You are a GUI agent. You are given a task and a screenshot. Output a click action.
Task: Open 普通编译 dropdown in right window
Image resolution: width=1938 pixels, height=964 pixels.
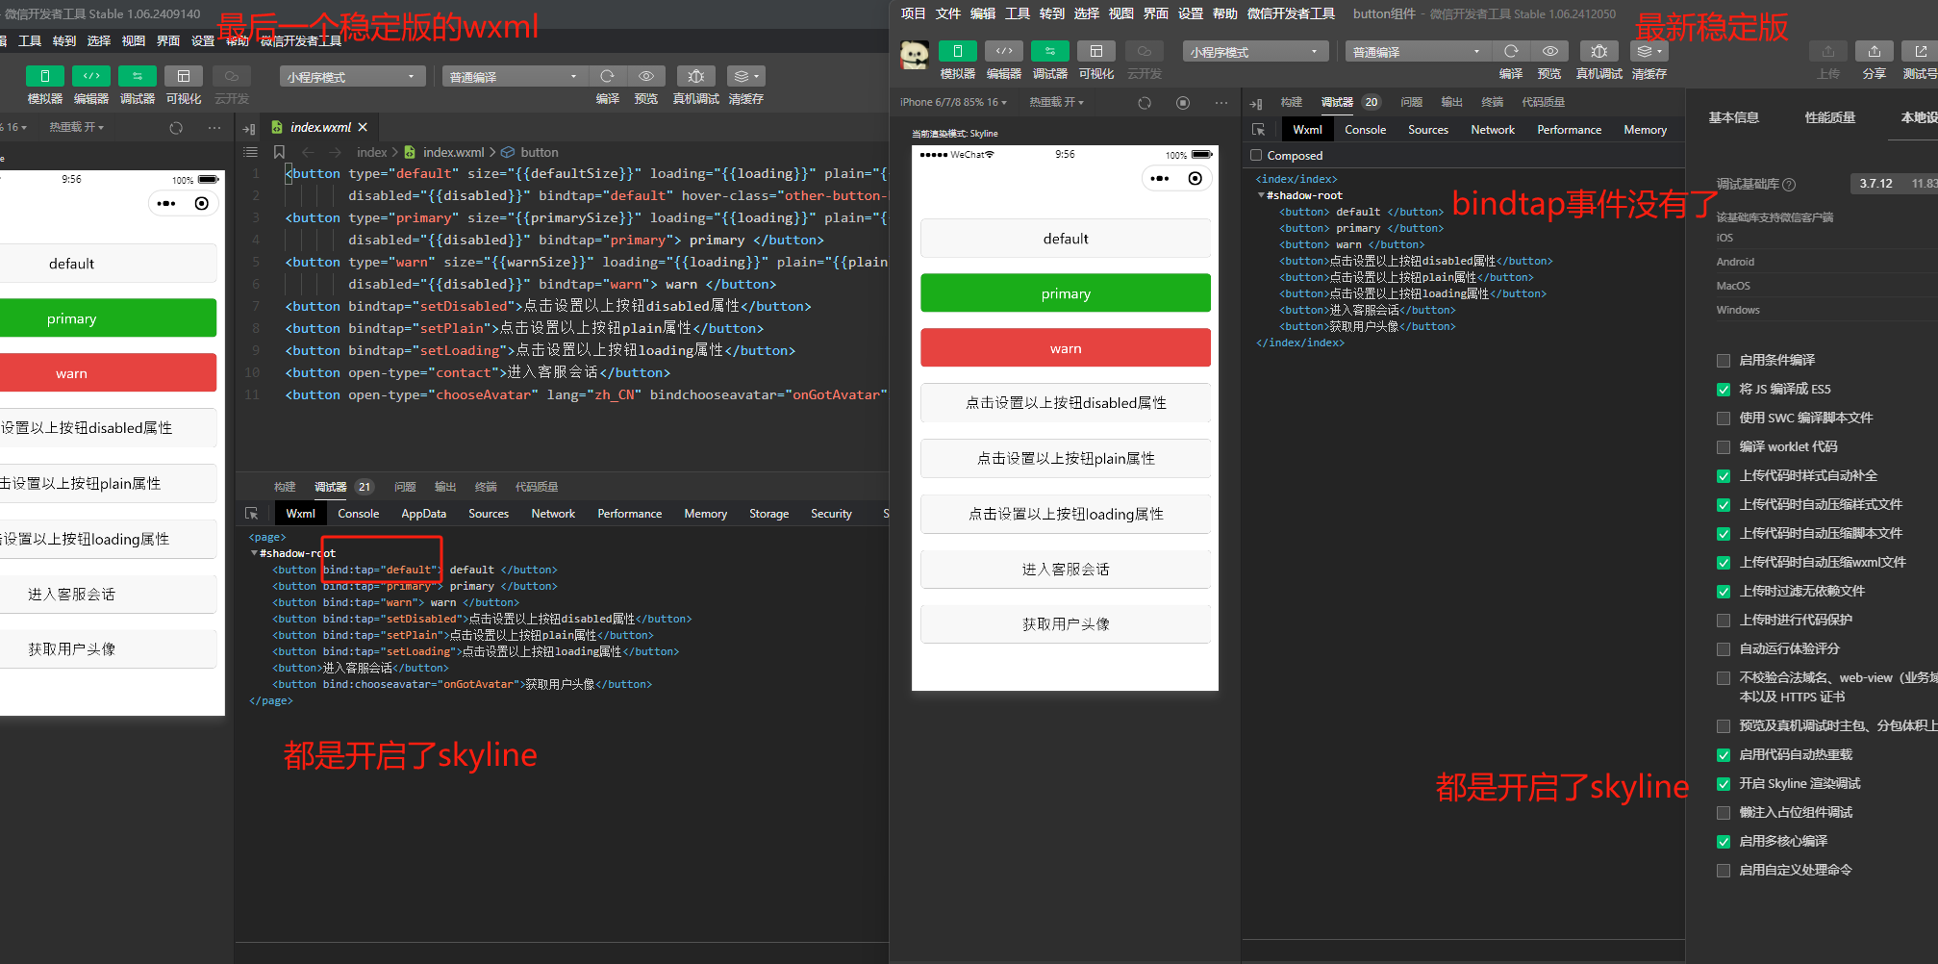[1417, 51]
